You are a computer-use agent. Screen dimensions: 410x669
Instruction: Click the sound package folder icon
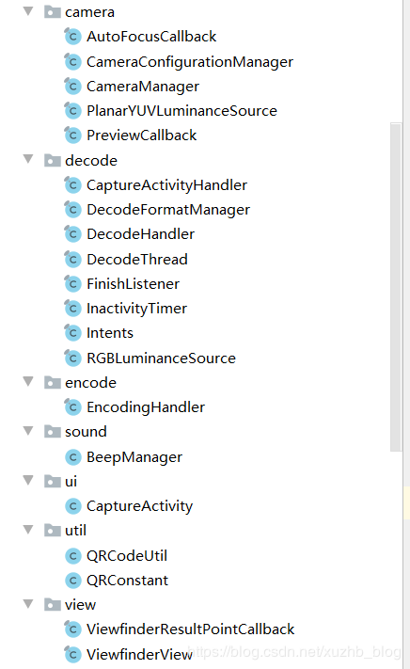53,432
